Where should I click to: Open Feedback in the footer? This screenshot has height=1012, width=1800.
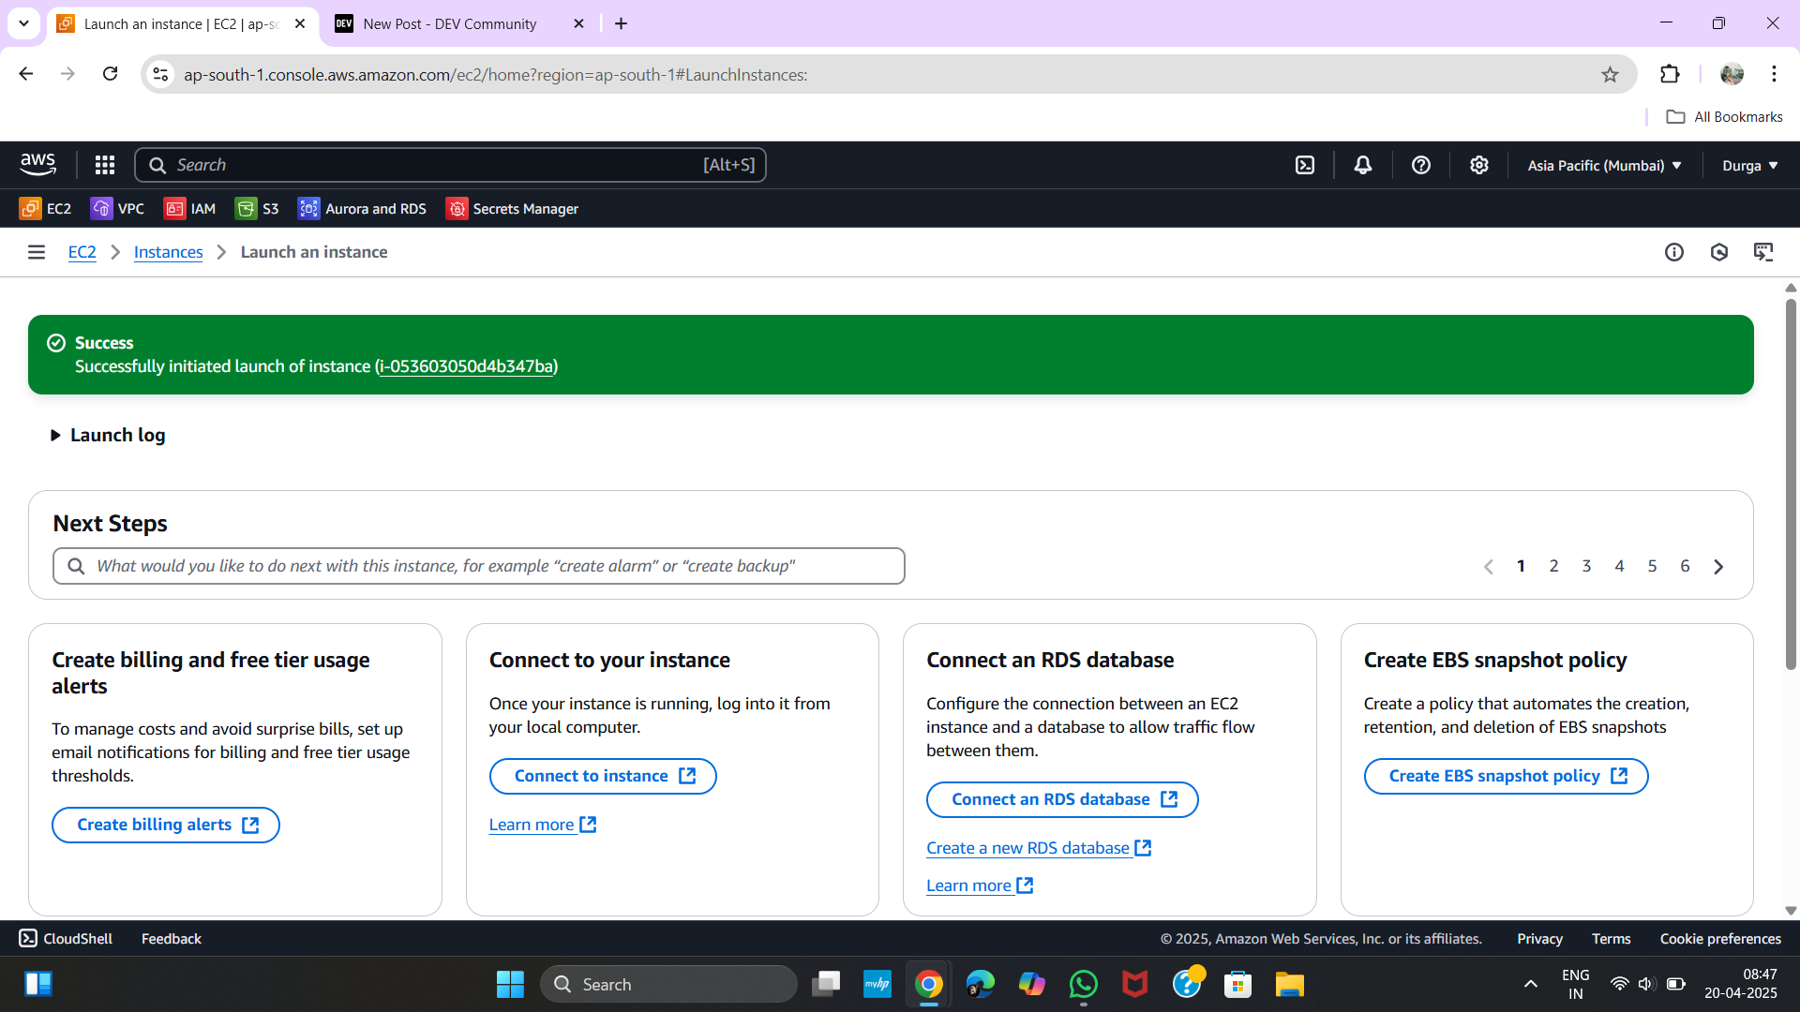[171, 939]
